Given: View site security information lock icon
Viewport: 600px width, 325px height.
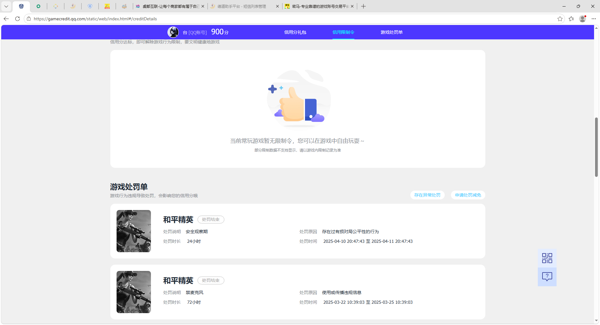Looking at the screenshot, I should click(x=29, y=19).
